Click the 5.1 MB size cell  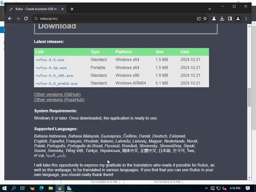(162, 83)
